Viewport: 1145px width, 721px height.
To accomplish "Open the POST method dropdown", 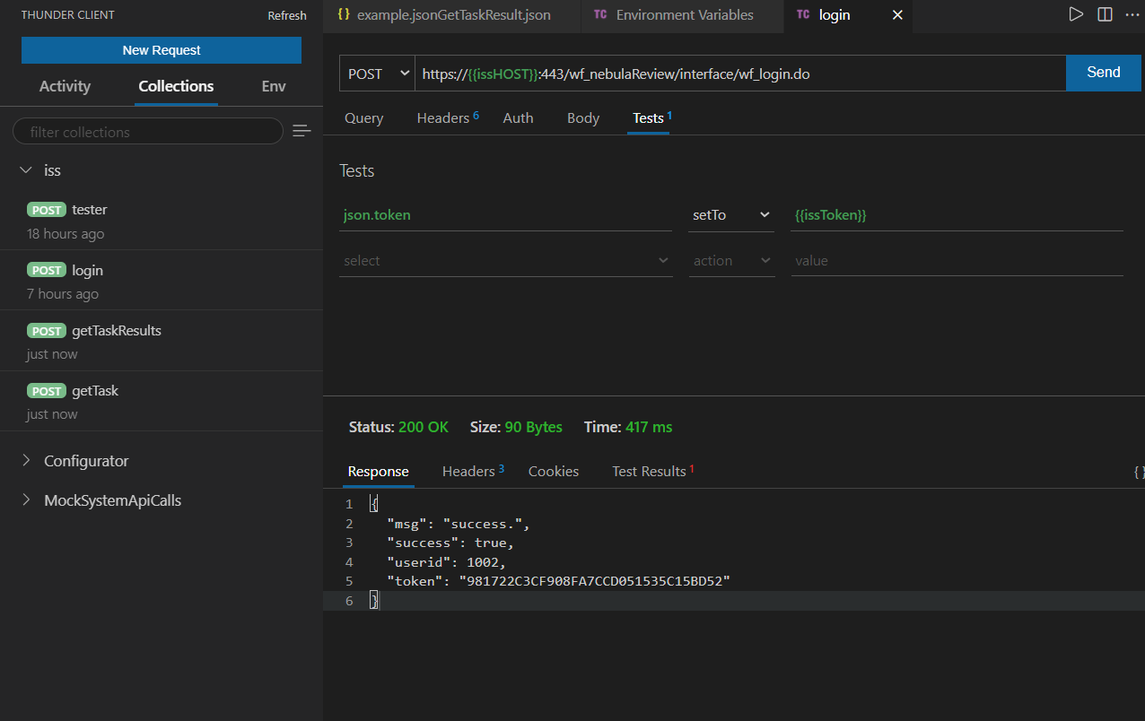I will pos(377,73).
